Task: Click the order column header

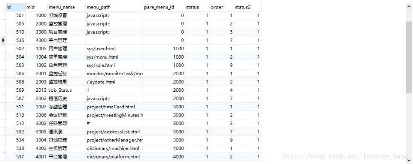Action: [x=222, y=7]
